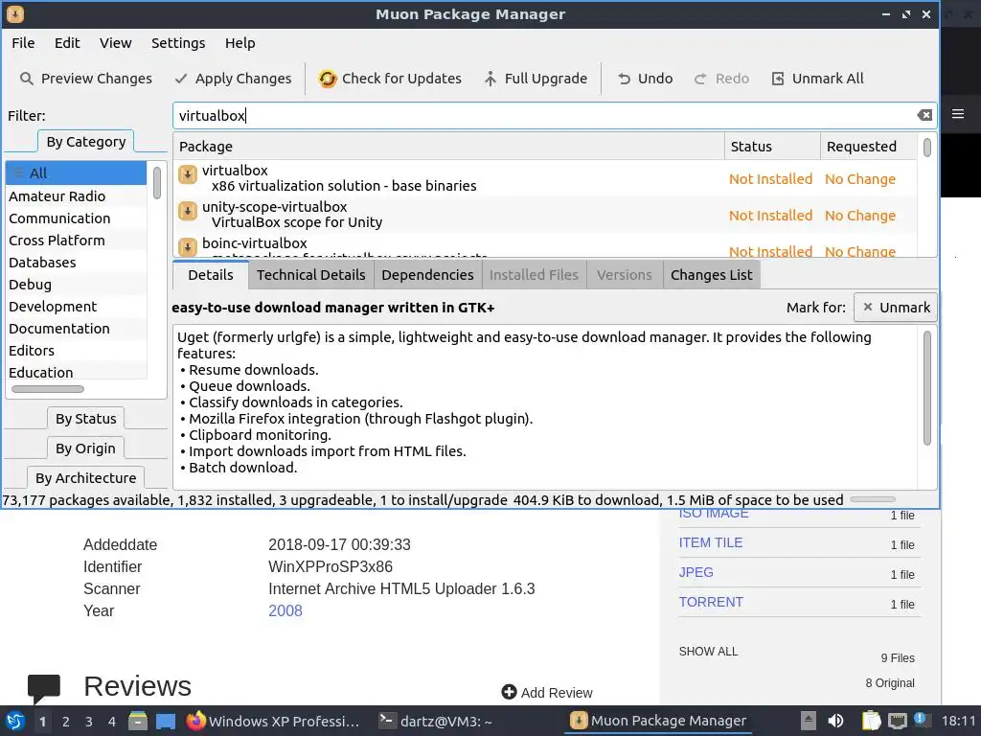Image resolution: width=981 pixels, height=736 pixels.
Task: Expand the By Origin filter section
Action: pos(85,448)
